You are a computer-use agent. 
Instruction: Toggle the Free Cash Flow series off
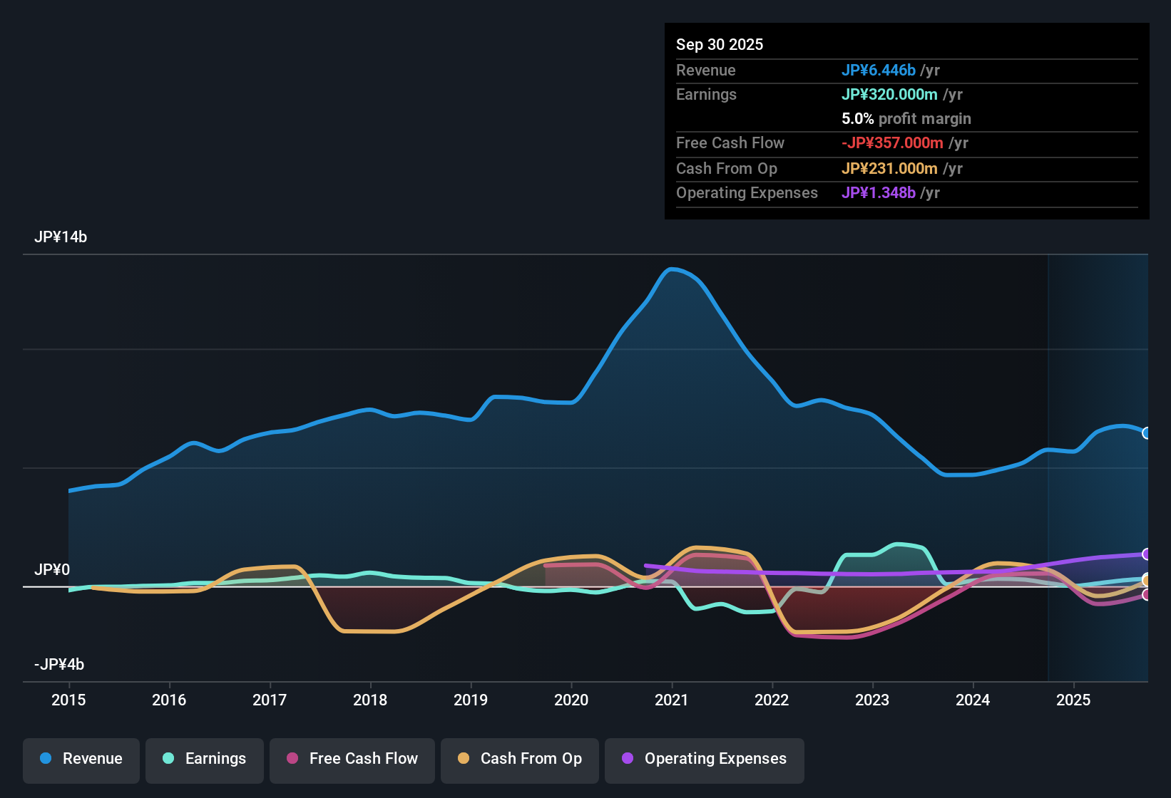point(352,759)
